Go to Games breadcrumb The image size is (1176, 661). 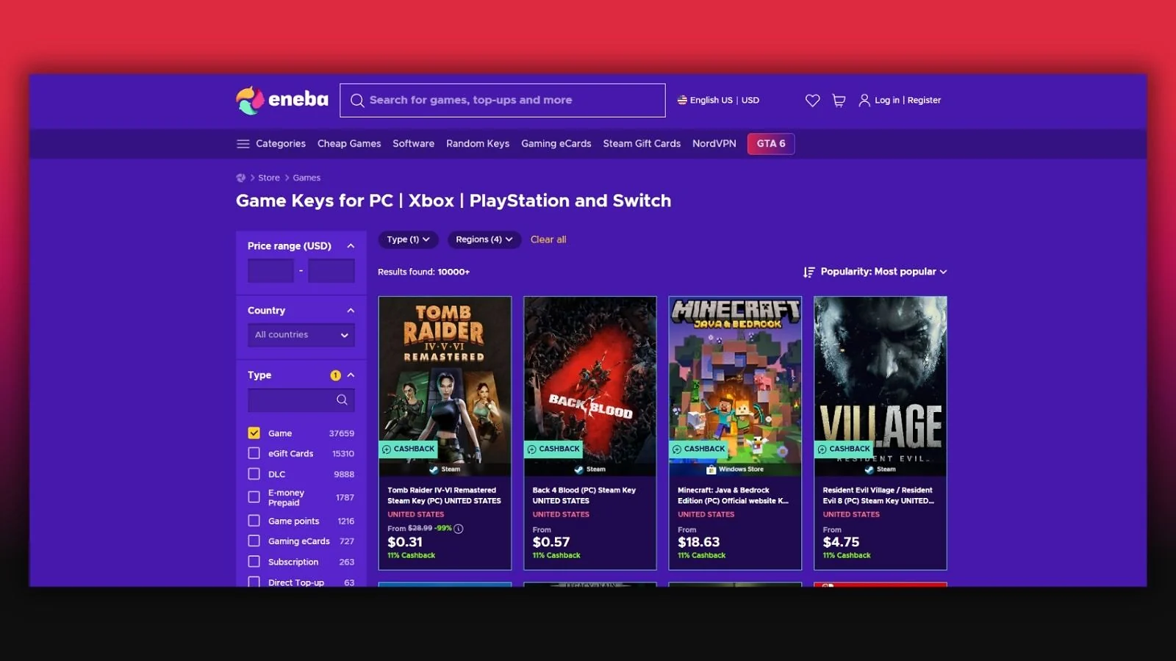pyautogui.click(x=306, y=178)
